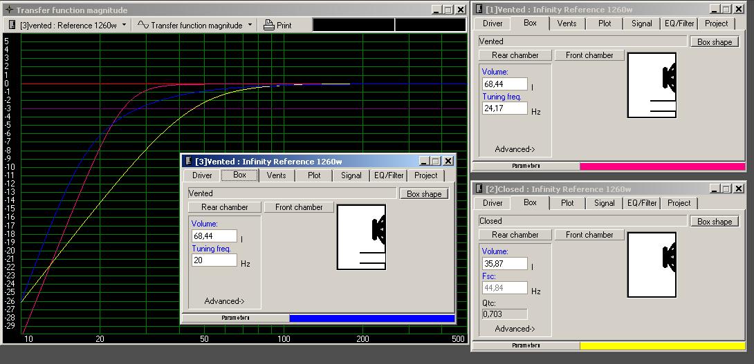Expand Advanced-> options in [2]Closed window
This screenshot has height=364, width=754.
[515, 329]
